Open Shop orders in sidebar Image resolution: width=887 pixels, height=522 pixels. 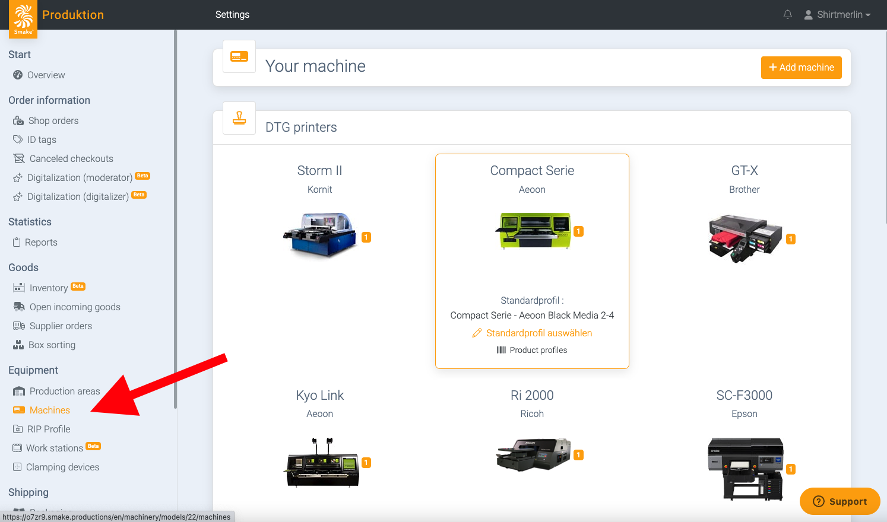53,120
